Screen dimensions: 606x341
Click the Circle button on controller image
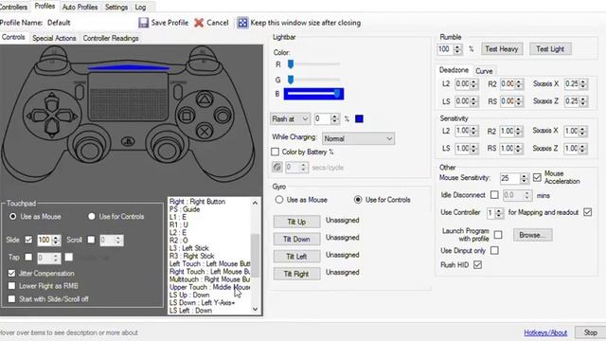(x=223, y=116)
